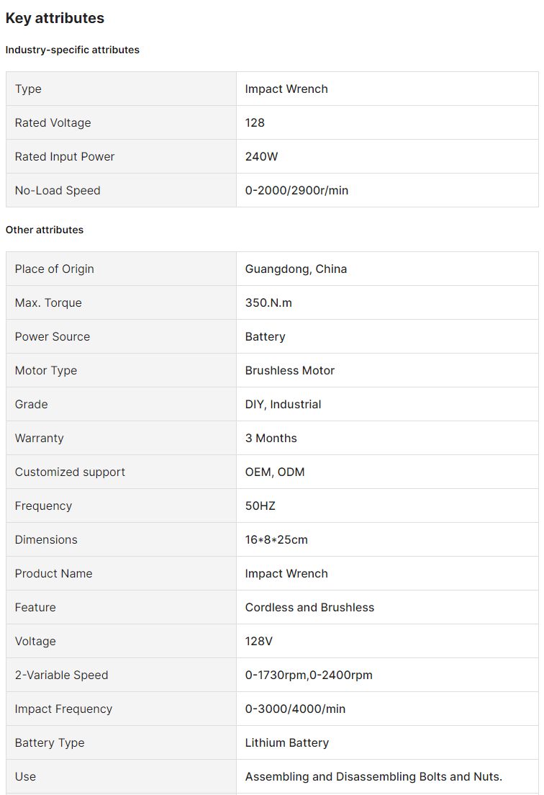Click the "No-Load Speed" label

pyautogui.click(x=58, y=190)
